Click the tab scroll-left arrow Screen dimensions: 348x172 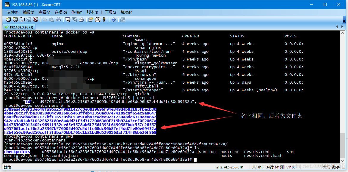coord(337,27)
